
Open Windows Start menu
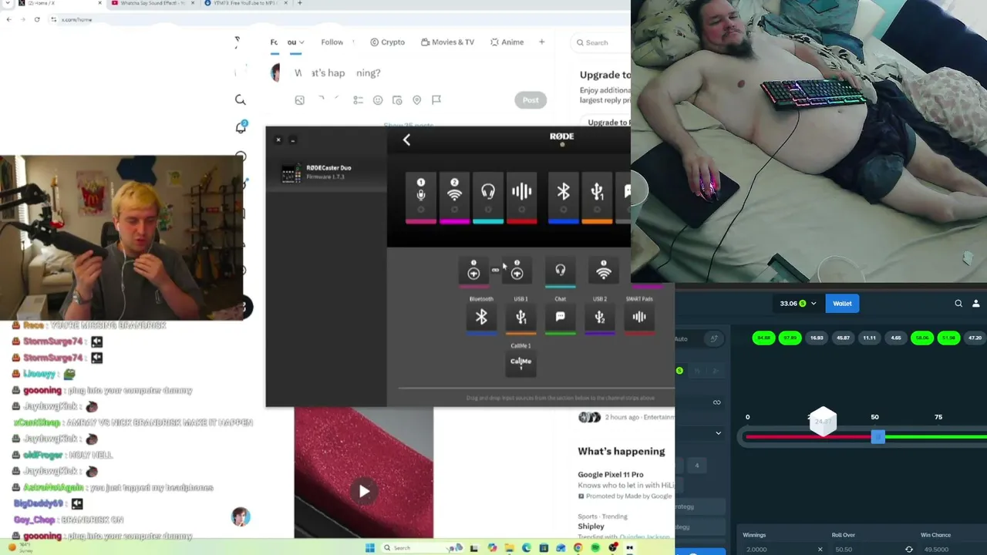point(369,548)
